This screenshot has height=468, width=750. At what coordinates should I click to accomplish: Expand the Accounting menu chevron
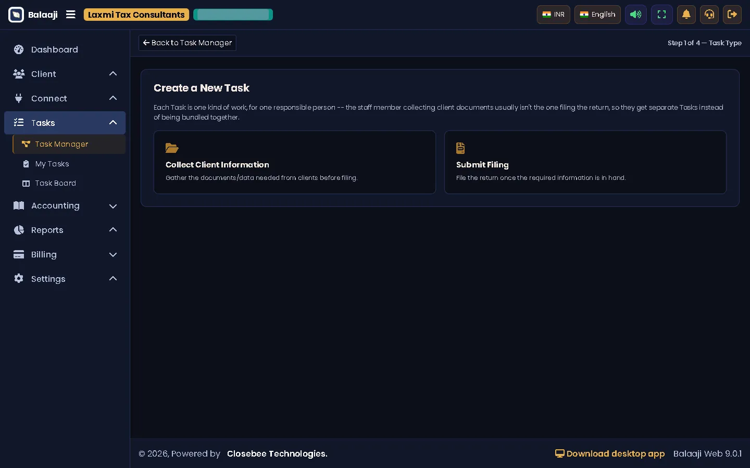tap(113, 206)
